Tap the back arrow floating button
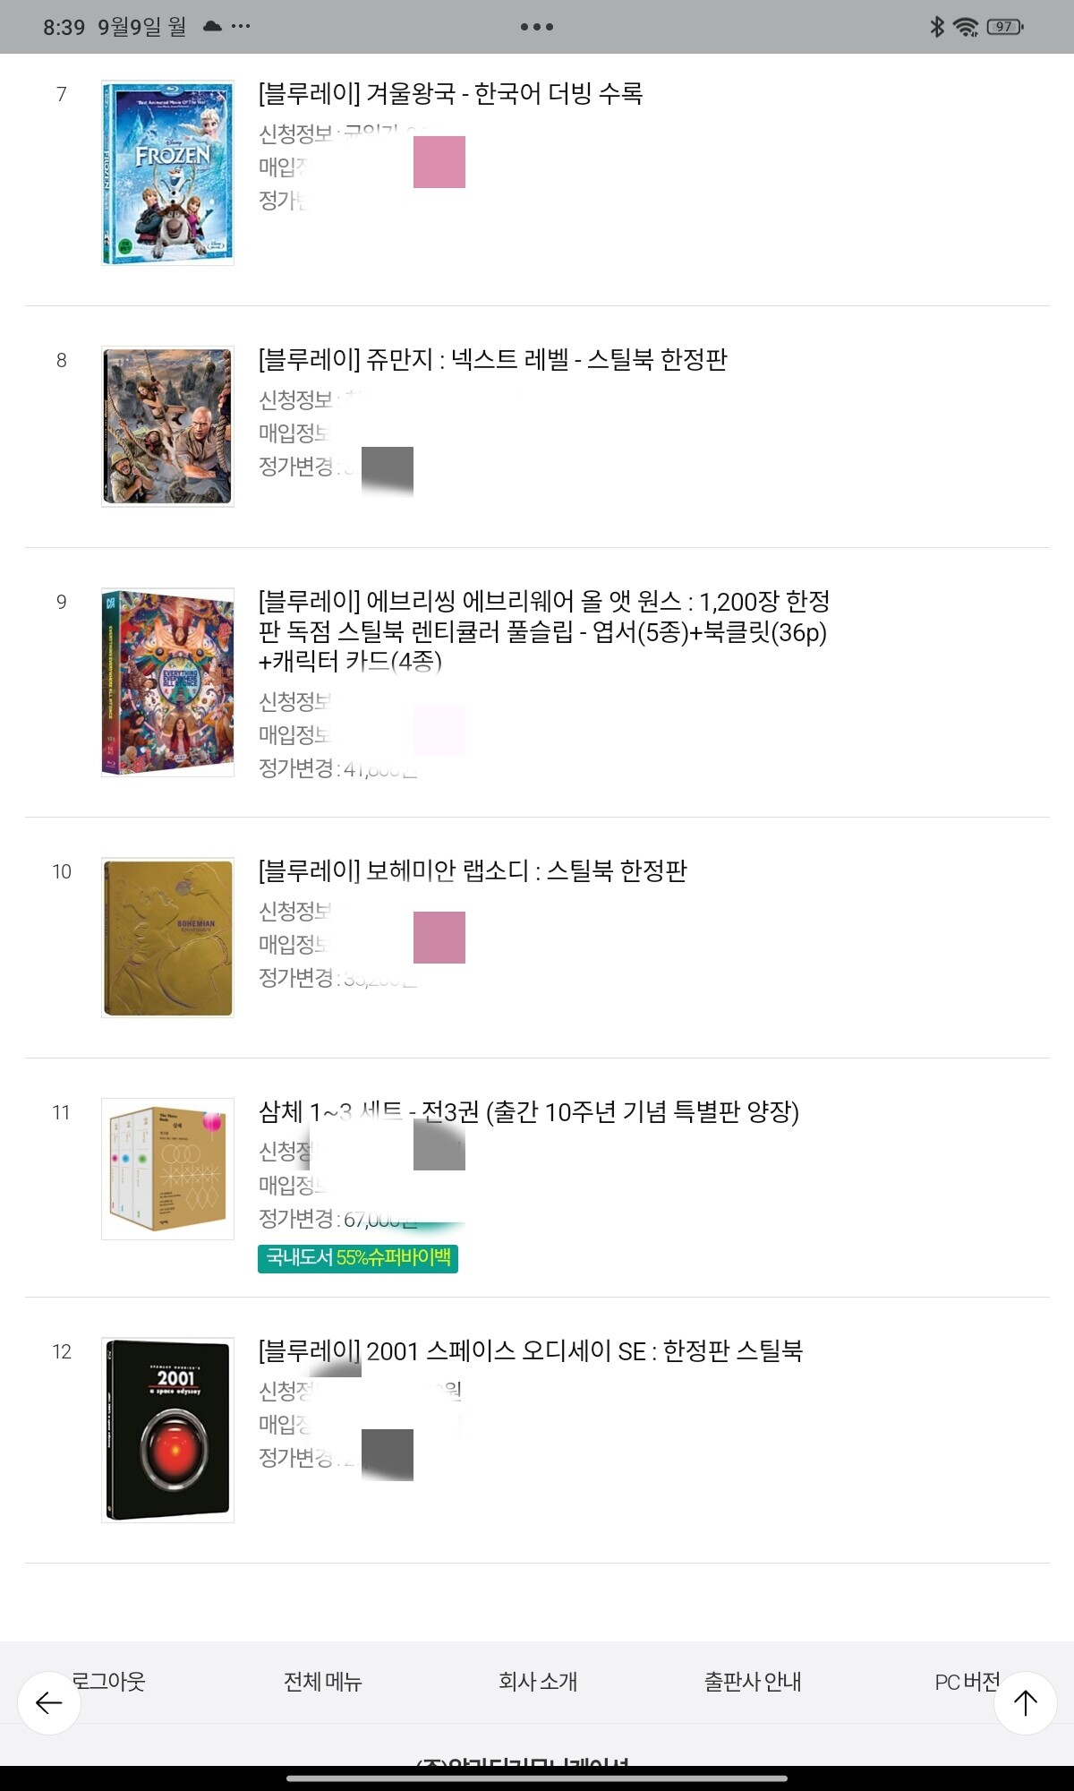 click(x=49, y=1702)
